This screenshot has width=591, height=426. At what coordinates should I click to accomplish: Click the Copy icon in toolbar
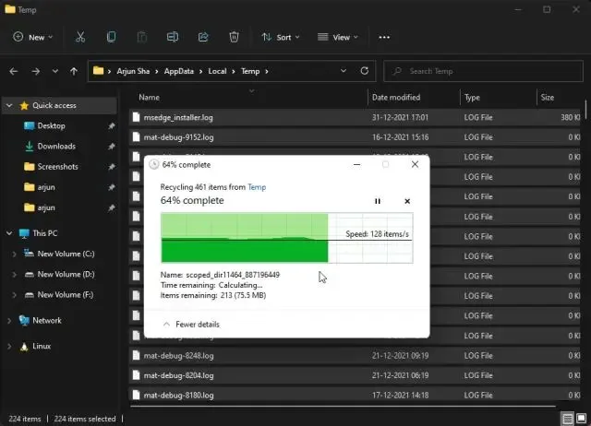[111, 37]
